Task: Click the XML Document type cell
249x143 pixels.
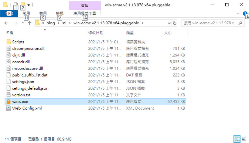Action: [x=140, y=108]
